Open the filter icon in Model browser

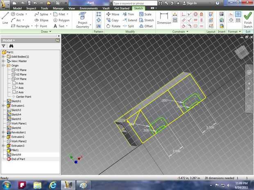tap(4, 47)
